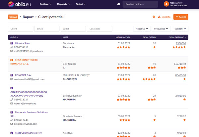Screen dimensions: 199x137
Task: Open the Emitere menu
Action: click(x=45, y=4)
